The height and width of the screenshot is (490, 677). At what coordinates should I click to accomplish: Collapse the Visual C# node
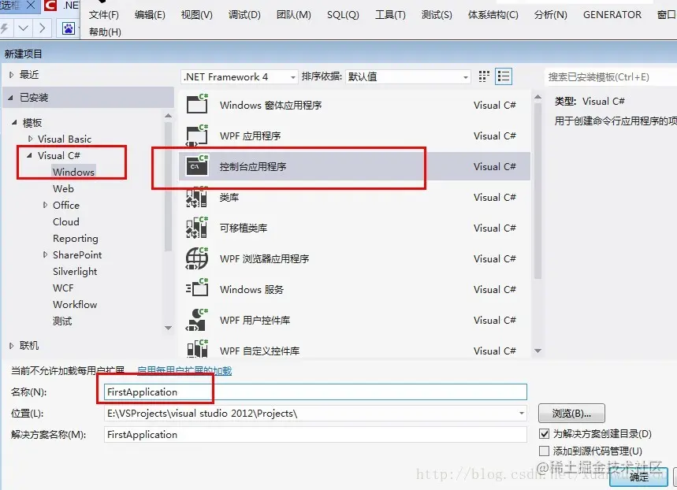coord(29,155)
